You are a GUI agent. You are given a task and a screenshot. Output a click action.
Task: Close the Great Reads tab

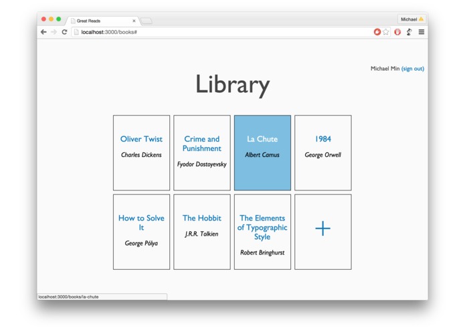[134, 21]
